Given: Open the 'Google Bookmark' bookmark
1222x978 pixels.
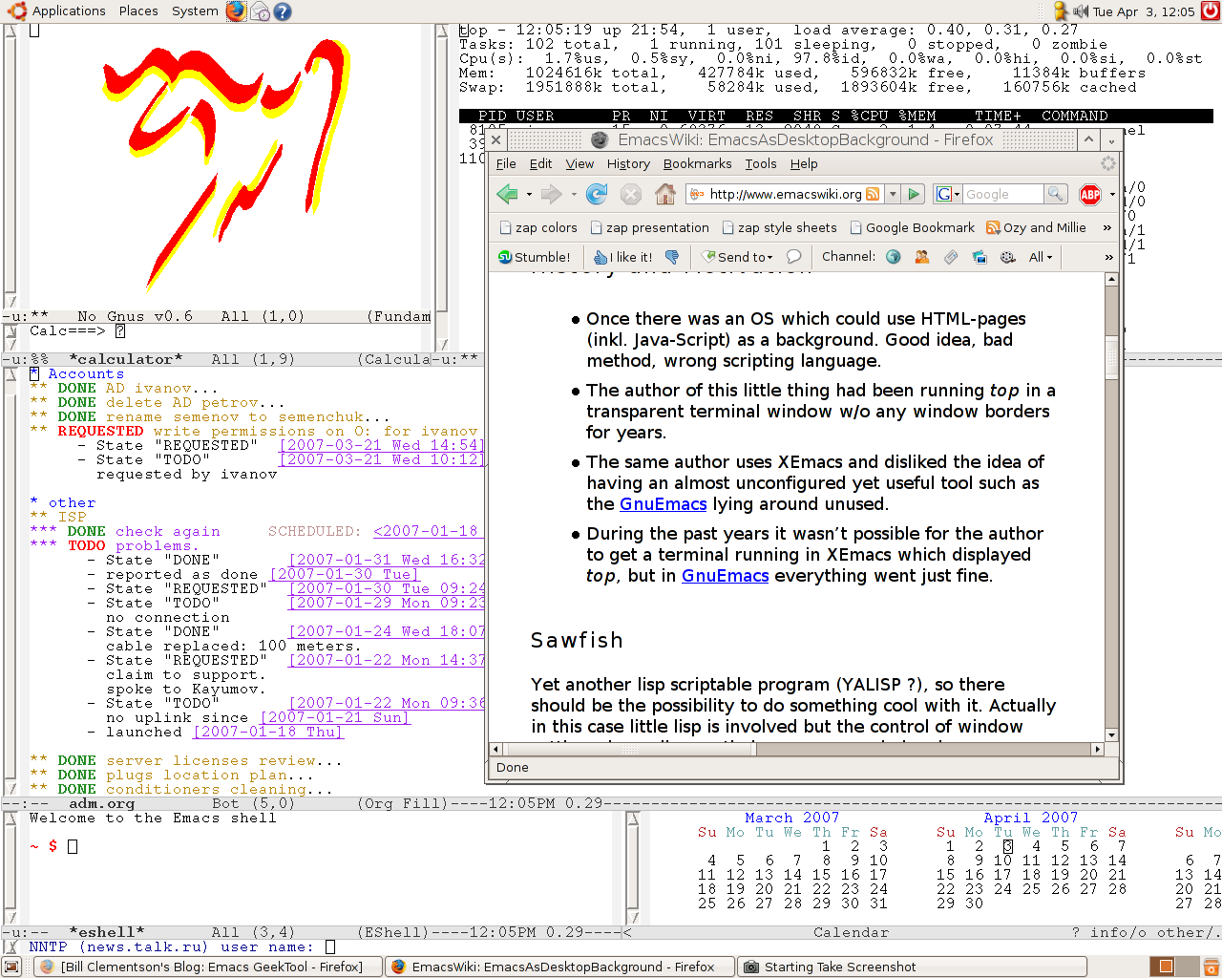Looking at the screenshot, I should [x=912, y=227].
